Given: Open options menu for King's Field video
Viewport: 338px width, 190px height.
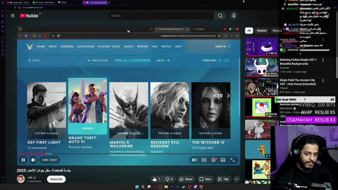Looking at the screenshot, I should [x=323, y=80].
